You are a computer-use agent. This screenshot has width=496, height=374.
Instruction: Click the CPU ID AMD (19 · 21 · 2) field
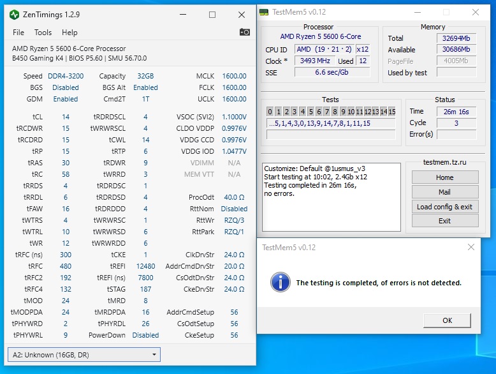pyautogui.click(x=325, y=49)
